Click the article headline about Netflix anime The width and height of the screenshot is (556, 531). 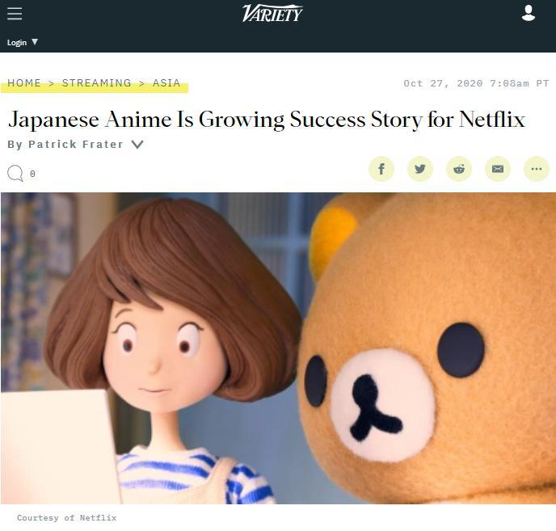267,119
